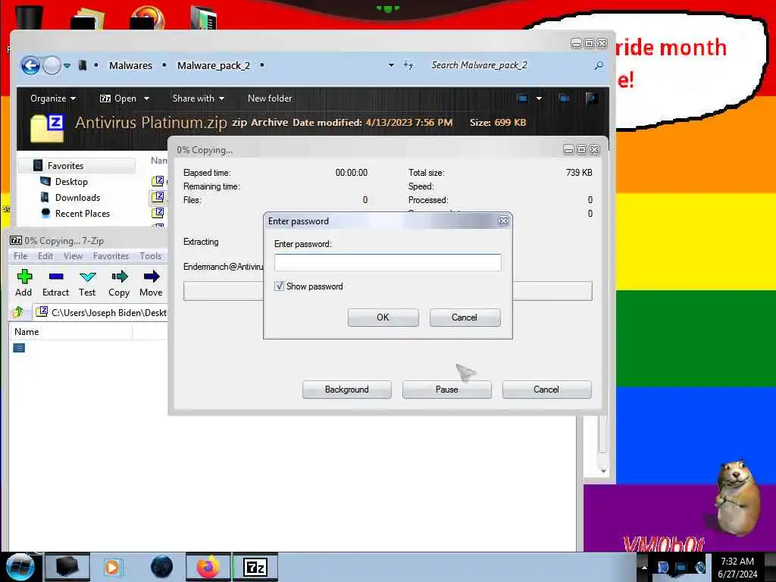Expand the Open dropdown arrow
The image size is (776, 582).
click(146, 99)
